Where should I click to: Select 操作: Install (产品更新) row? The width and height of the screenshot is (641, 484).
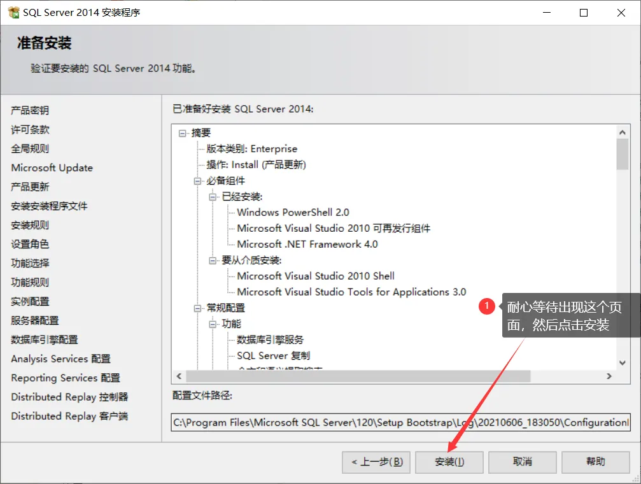click(257, 165)
